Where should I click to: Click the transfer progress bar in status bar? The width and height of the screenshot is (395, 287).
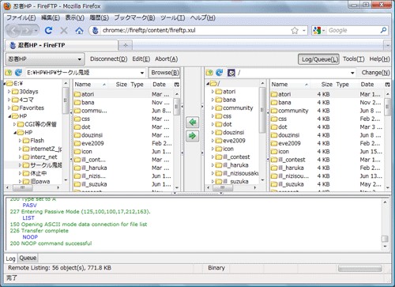pos(360,269)
